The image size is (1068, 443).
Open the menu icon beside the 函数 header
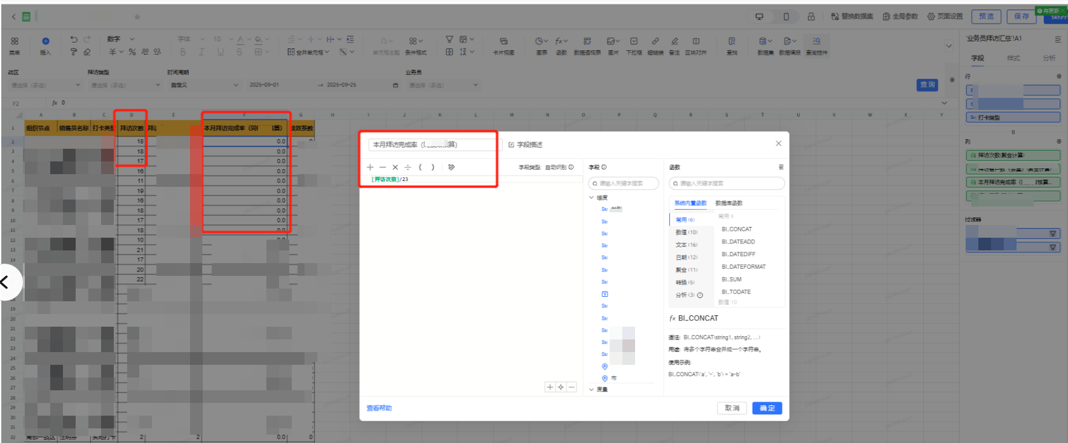click(781, 167)
